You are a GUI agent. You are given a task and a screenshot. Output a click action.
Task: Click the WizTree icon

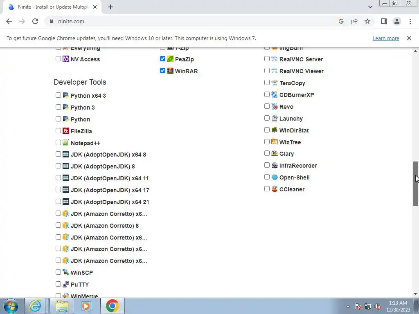click(x=275, y=142)
